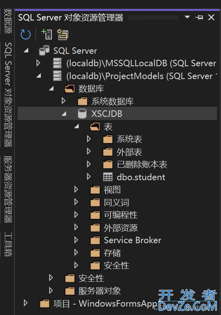221x315 pixels.
Task: Expand the 服务器对象 folder
Action: coord(51,291)
